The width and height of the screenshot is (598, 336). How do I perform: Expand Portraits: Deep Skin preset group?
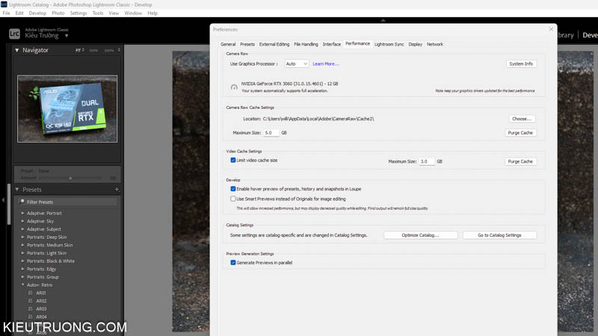(x=22, y=237)
